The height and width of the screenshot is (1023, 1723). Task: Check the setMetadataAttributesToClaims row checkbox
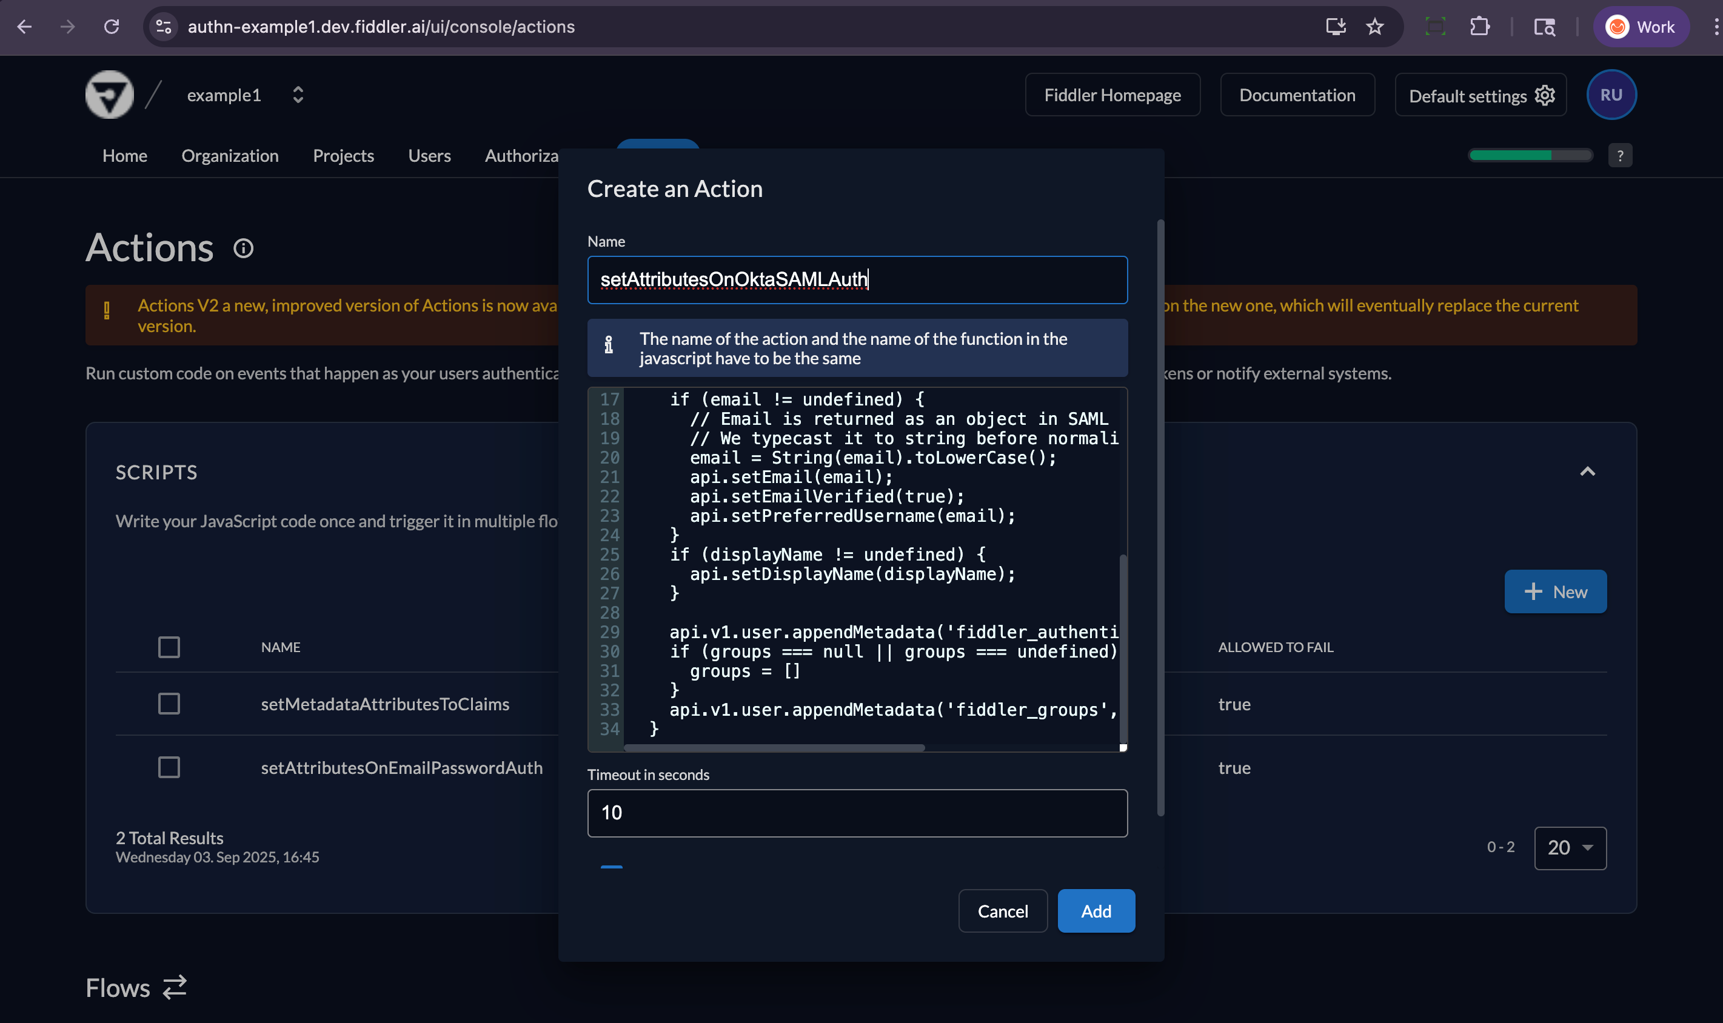168,703
